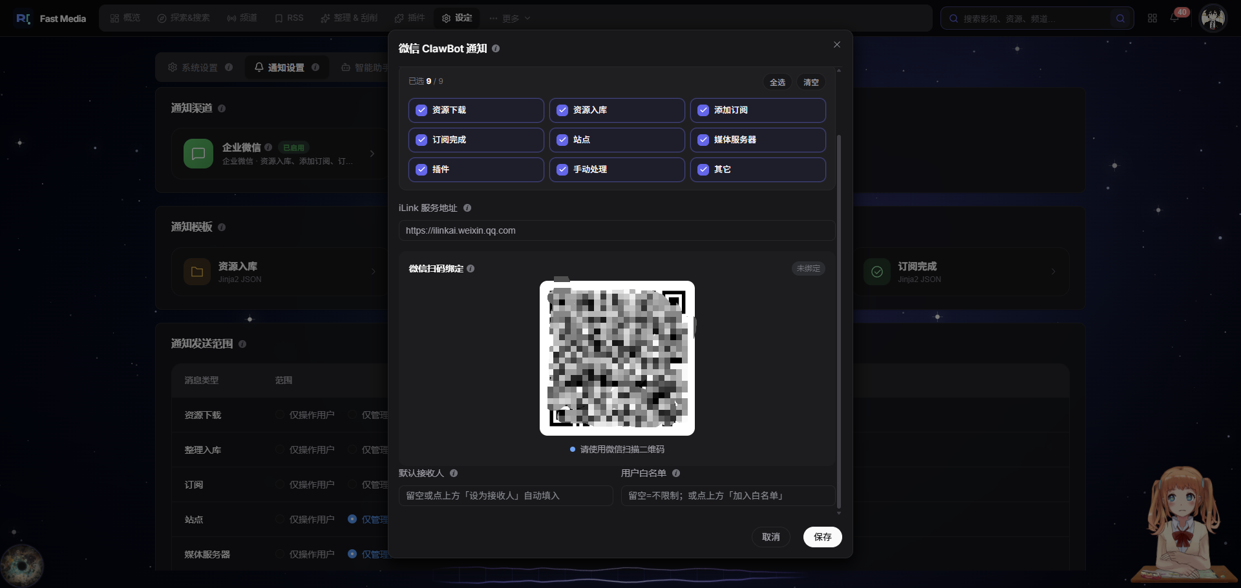The height and width of the screenshot is (588, 1241).
Task: Click the 未绑定 status badge
Action: (x=809, y=269)
